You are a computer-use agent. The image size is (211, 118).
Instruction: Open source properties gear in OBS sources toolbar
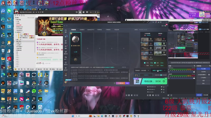pyautogui.click(x=153, y=95)
